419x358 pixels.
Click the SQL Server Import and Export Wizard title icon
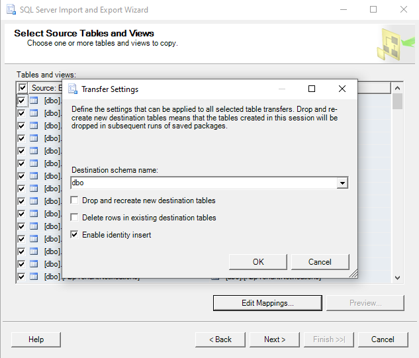click(11, 10)
